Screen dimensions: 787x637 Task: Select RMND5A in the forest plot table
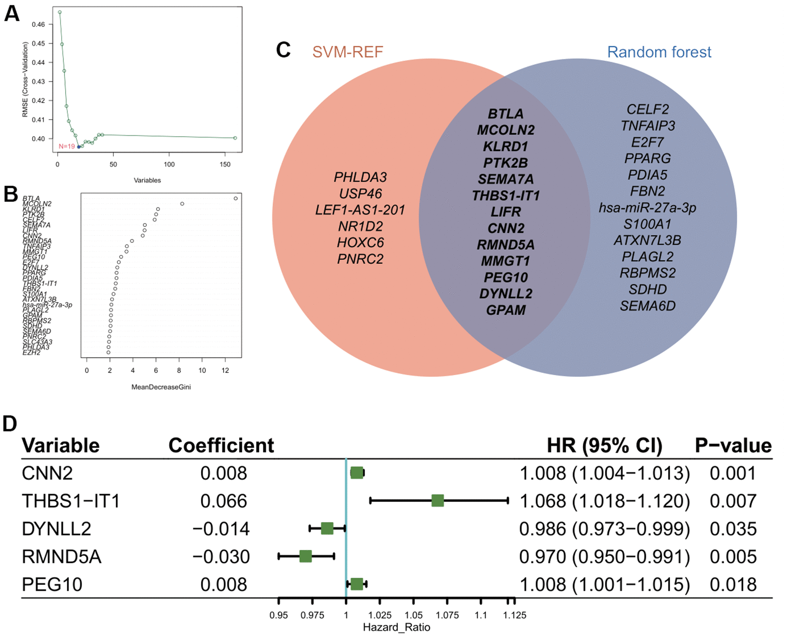61,557
